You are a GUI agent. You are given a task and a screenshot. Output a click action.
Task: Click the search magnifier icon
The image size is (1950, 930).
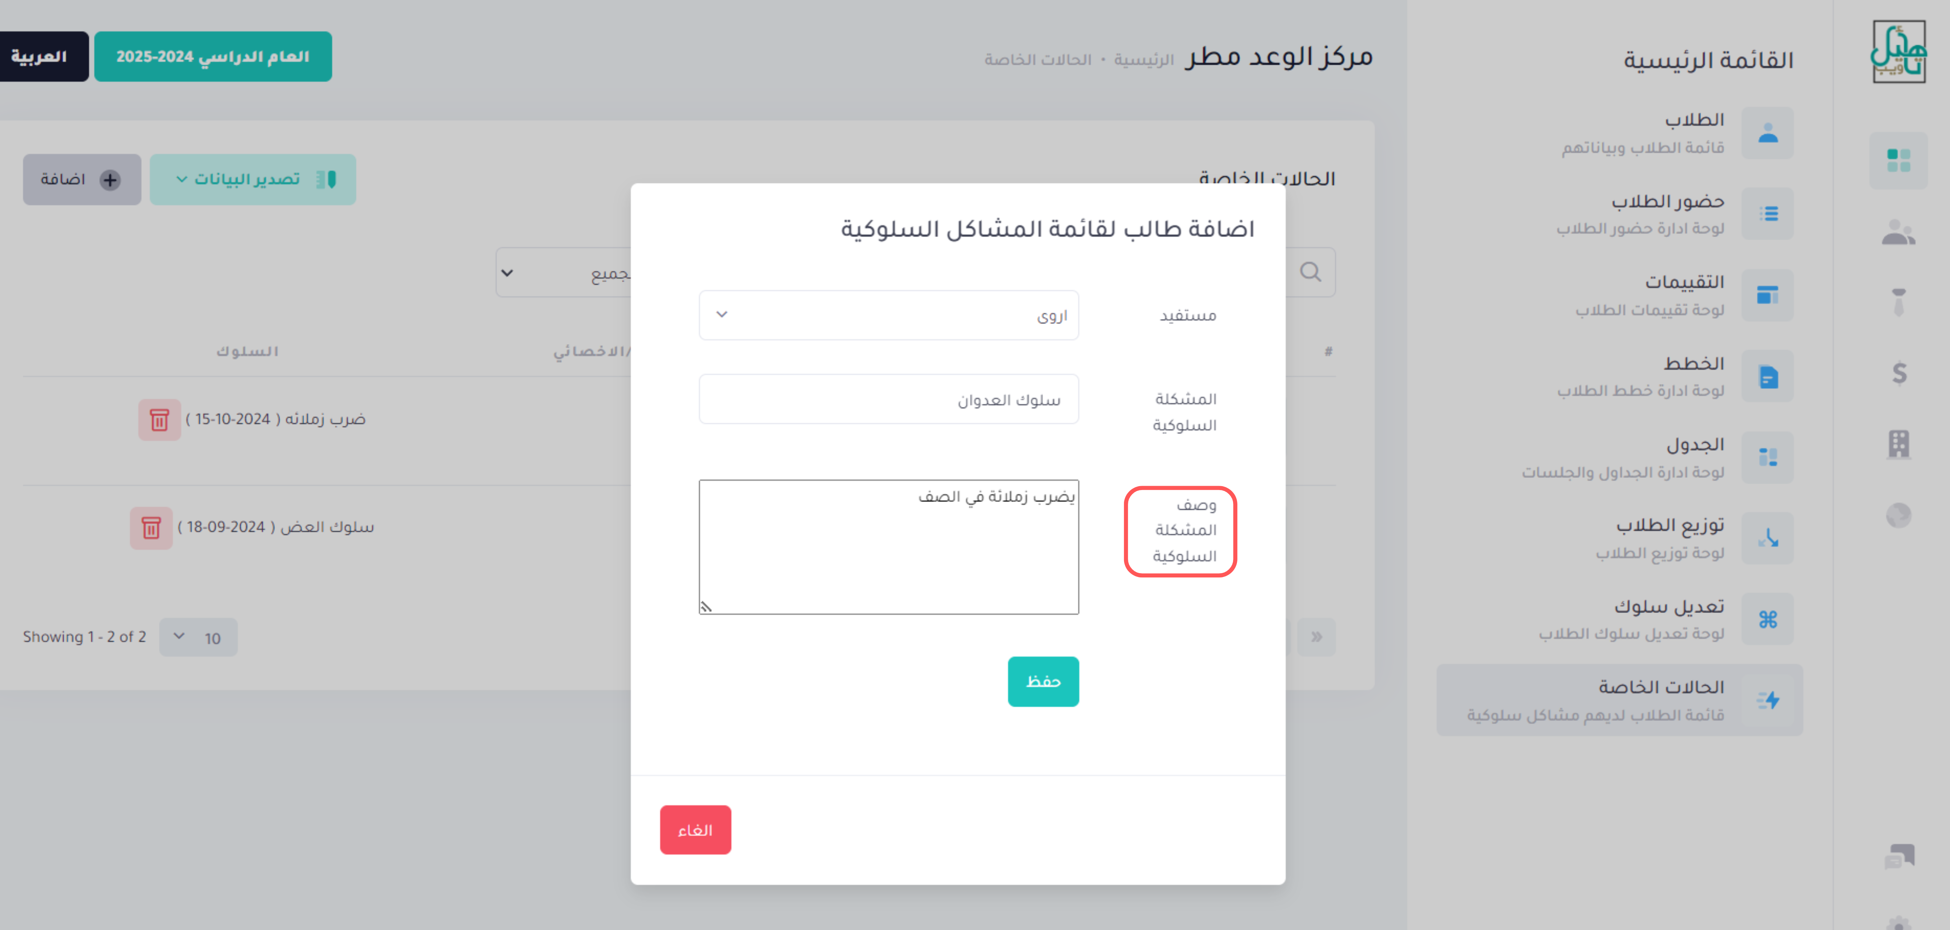pyautogui.click(x=1310, y=272)
